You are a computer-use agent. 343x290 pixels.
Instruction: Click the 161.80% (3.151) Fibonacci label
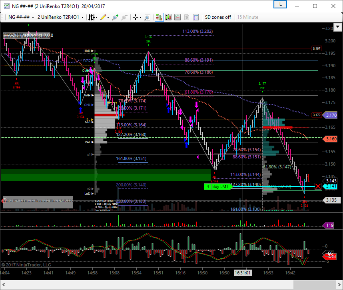[x=131, y=158]
